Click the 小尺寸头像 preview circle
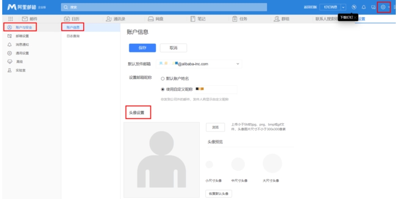The height and width of the screenshot is (199, 398). (209, 164)
